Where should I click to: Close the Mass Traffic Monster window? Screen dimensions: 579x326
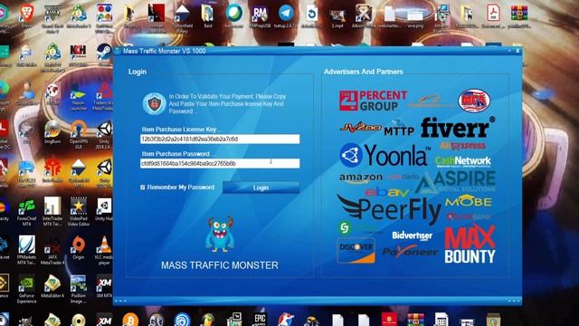pos(517,51)
